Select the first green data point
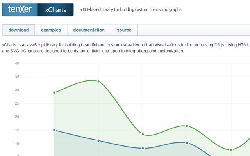The width and height of the screenshot is (250, 156). (54, 92)
